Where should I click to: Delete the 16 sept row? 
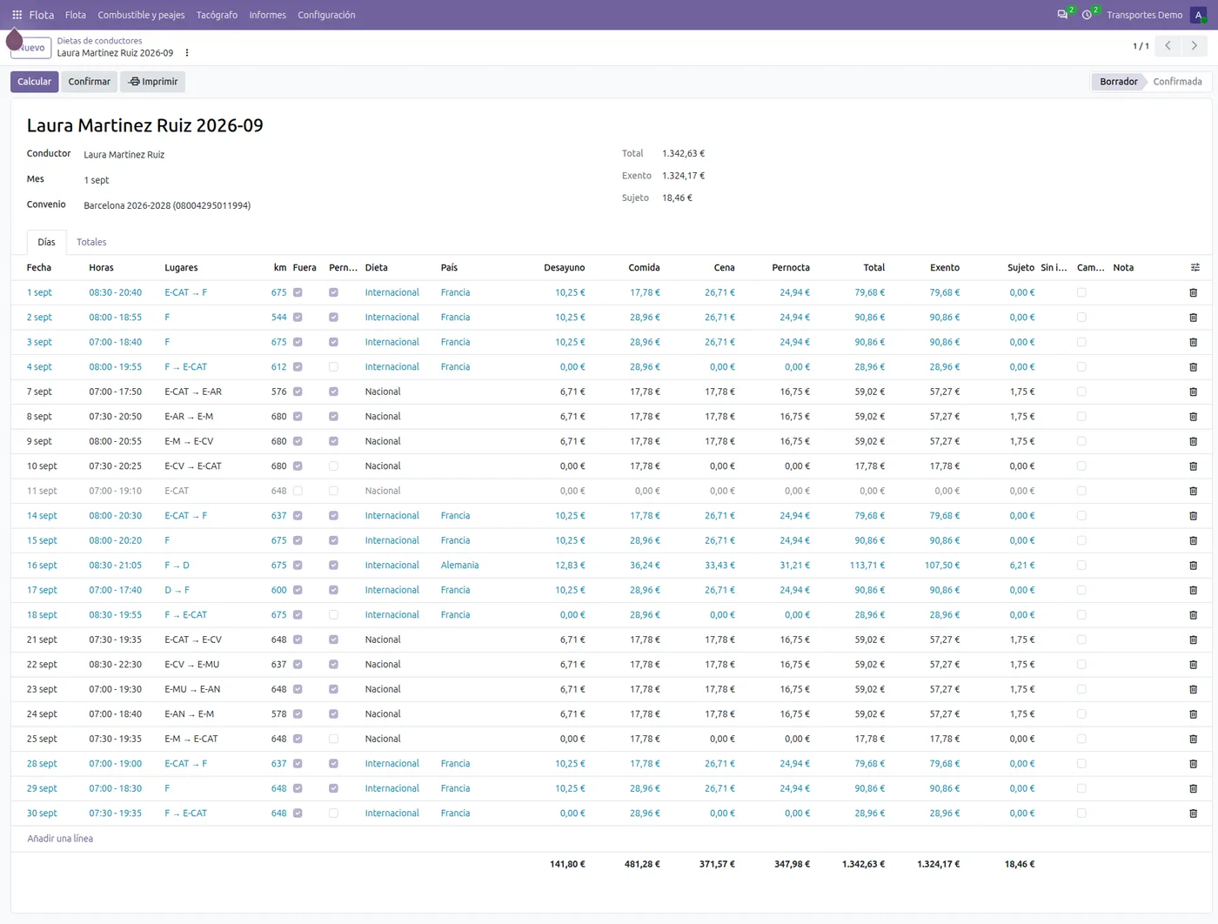pos(1193,566)
